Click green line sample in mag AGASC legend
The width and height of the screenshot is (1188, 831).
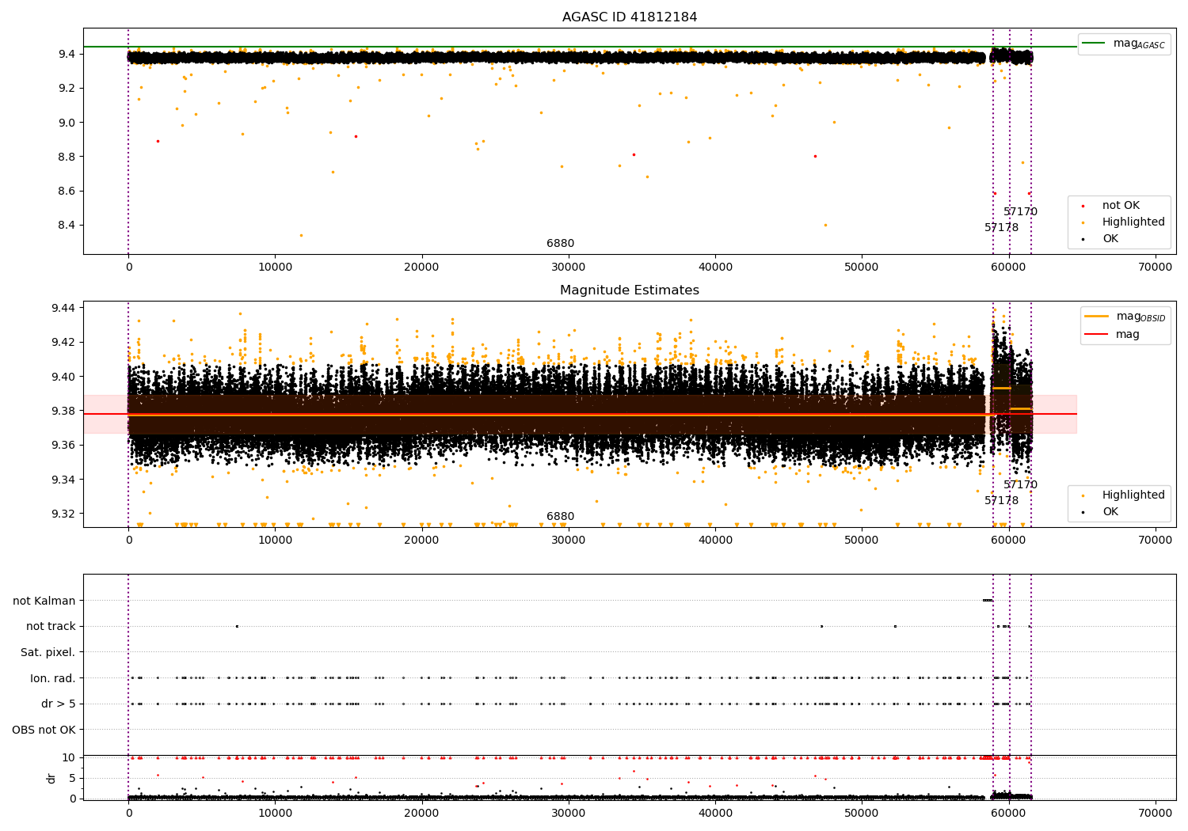tap(1094, 44)
